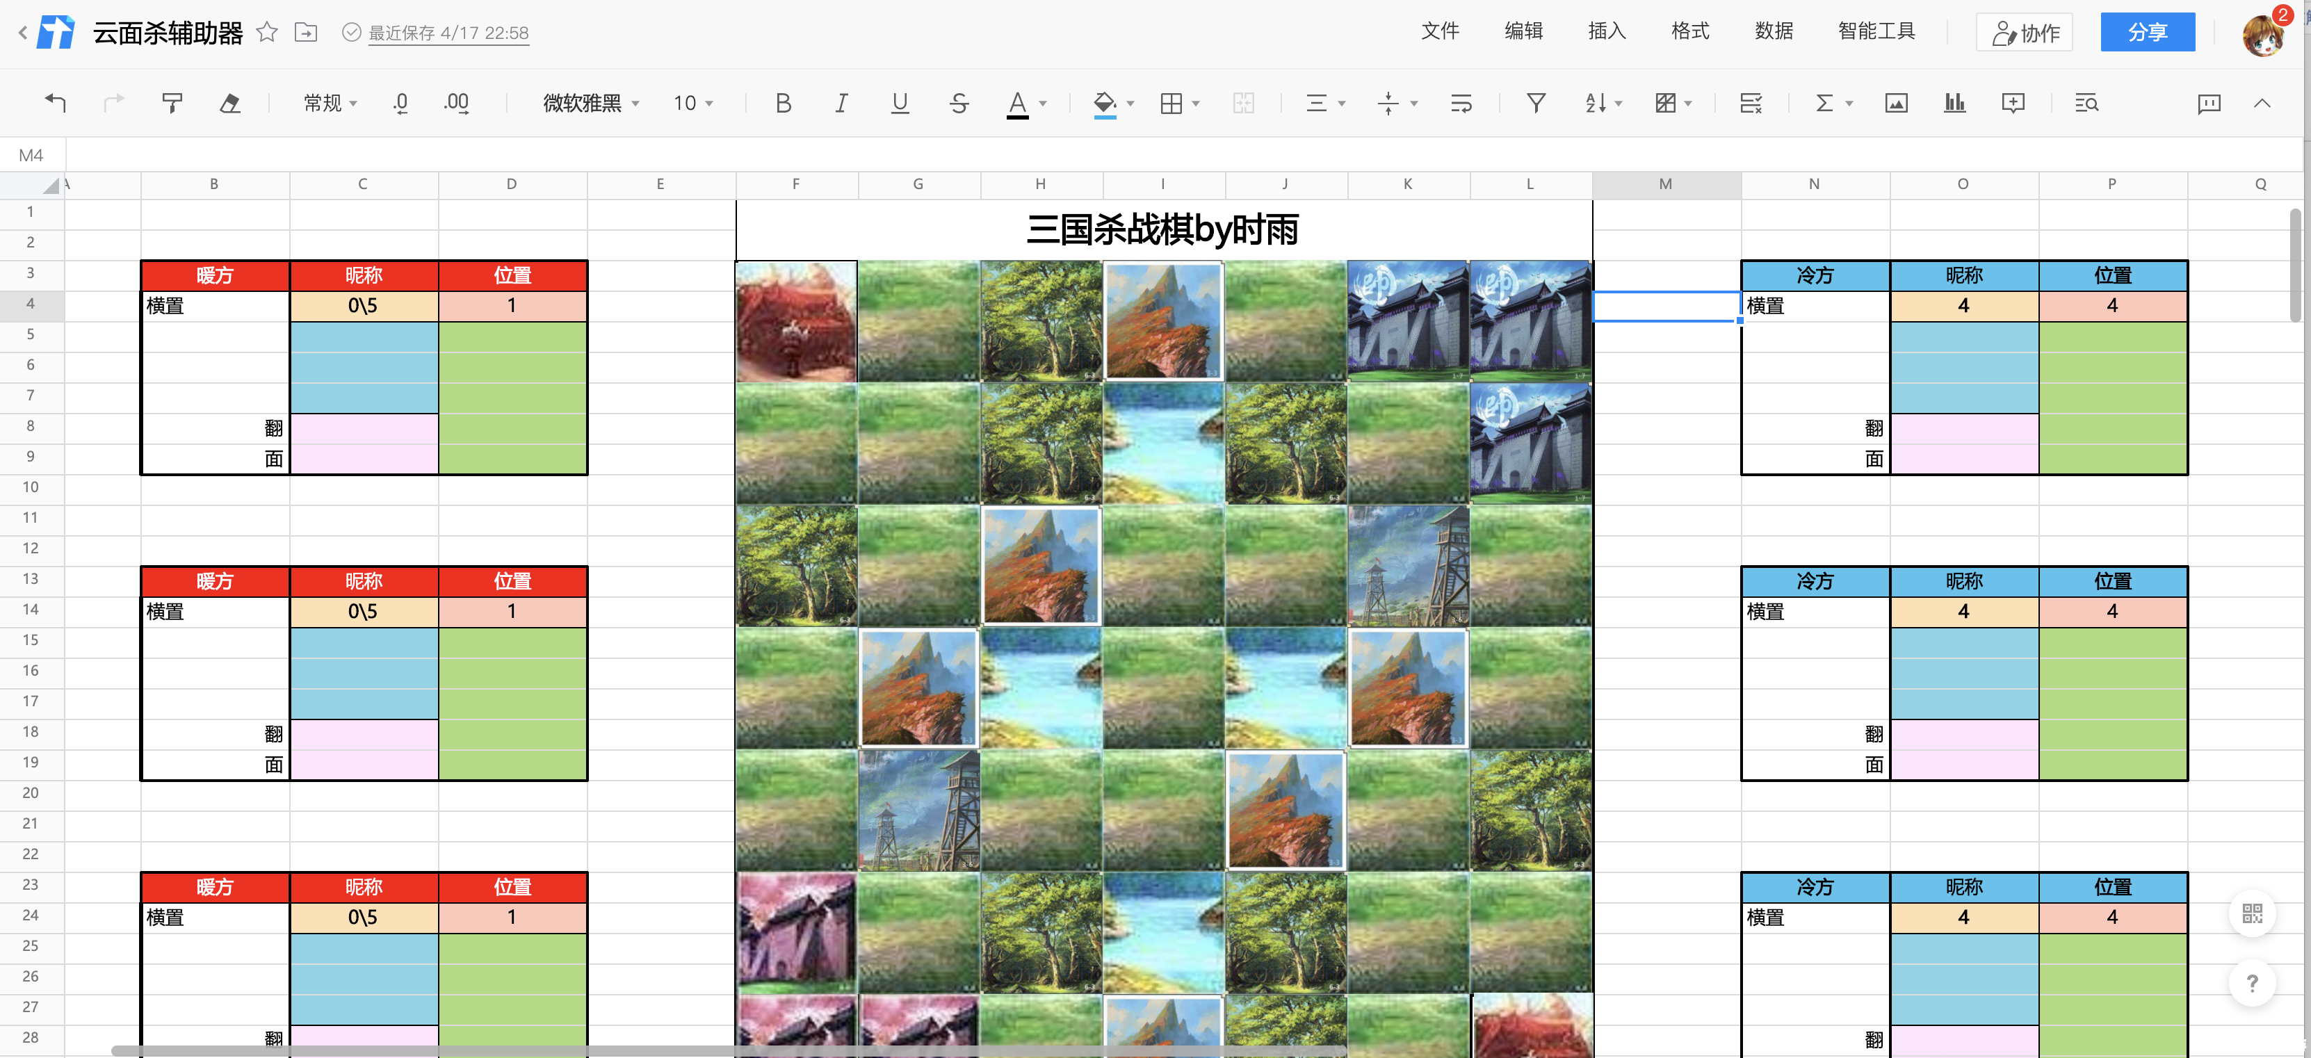
Task: Click the undo arrow icon
Action: click(x=56, y=103)
